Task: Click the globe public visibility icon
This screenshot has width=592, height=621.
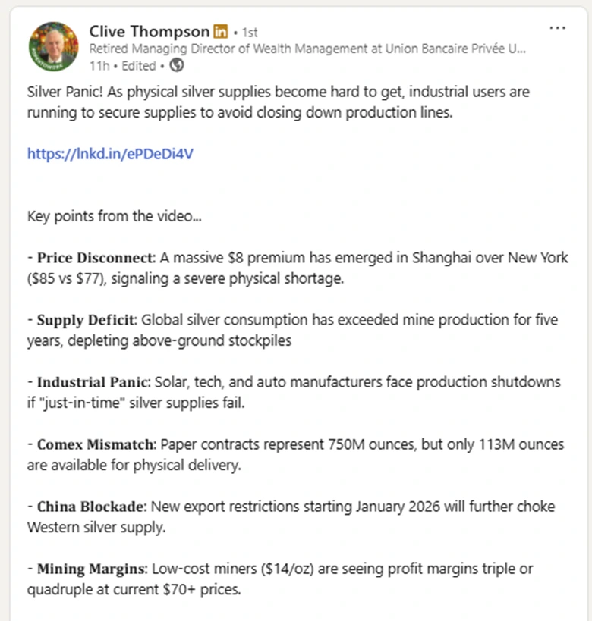Action: 177,65
